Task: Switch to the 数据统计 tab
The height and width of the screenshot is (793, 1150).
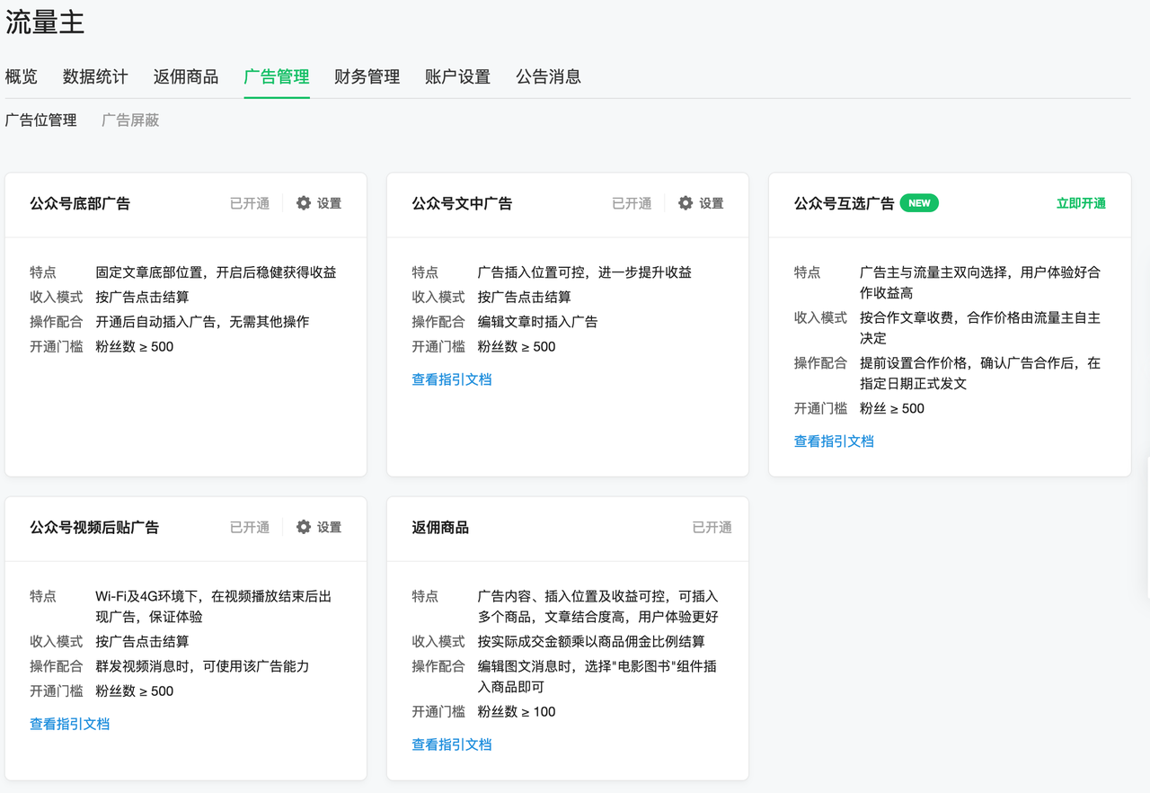Action: pos(95,76)
